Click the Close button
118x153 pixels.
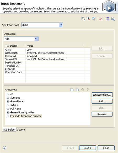tap(106, 148)
